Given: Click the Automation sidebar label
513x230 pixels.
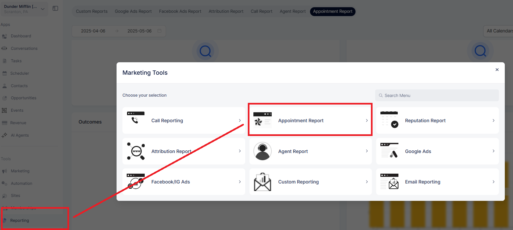Looking at the screenshot, I should pyautogui.click(x=22, y=183).
